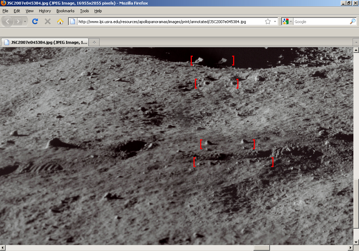Image resolution: width=359 pixels, height=251 pixels.
Task: Open the Help menu
Action: [98, 11]
